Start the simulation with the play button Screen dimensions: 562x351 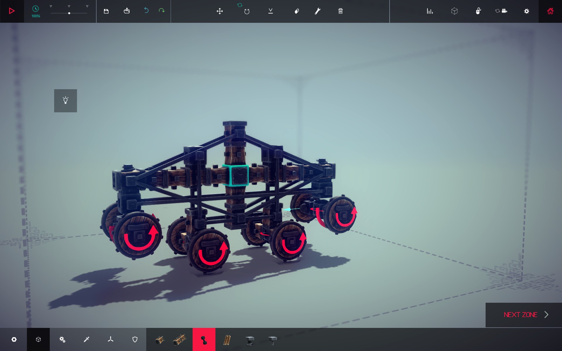pos(12,11)
